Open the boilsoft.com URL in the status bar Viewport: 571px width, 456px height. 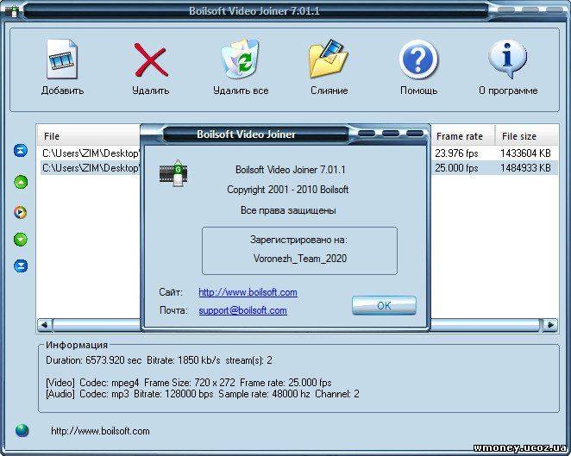pos(100,431)
